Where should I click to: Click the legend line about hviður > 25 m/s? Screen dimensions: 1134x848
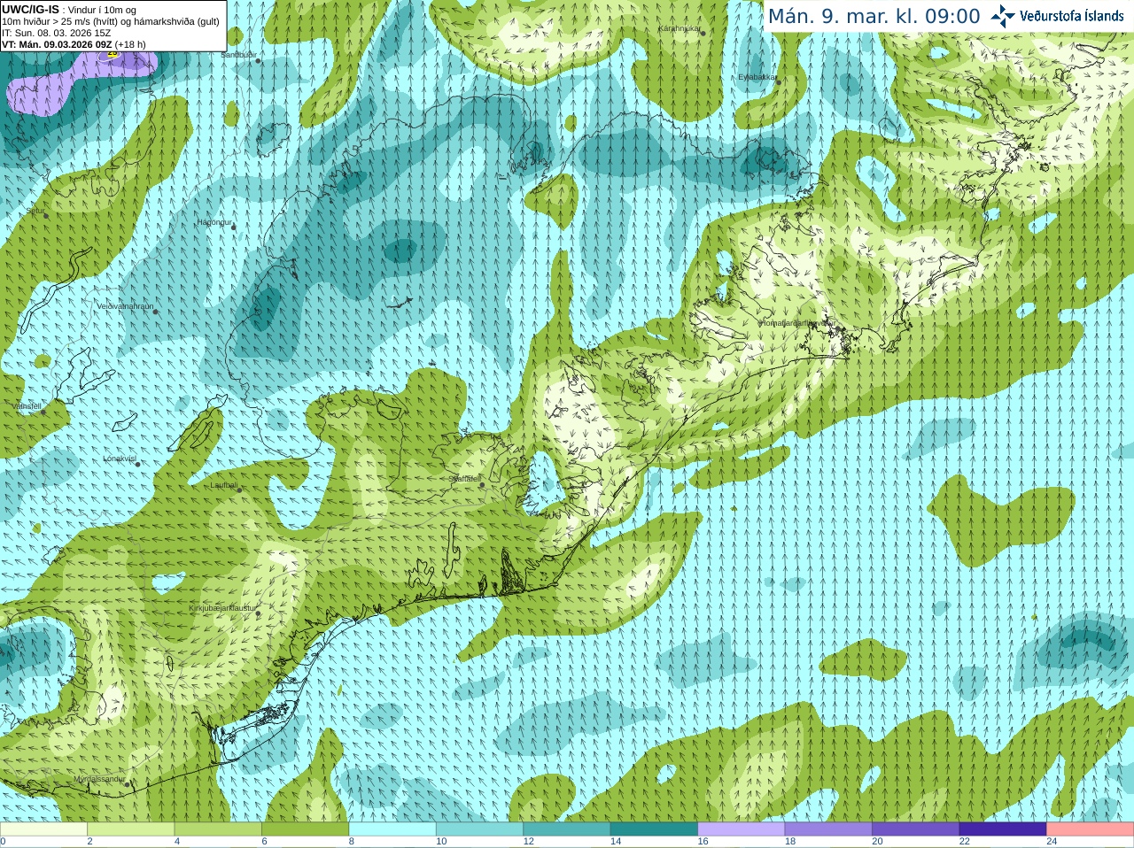point(111,21)
